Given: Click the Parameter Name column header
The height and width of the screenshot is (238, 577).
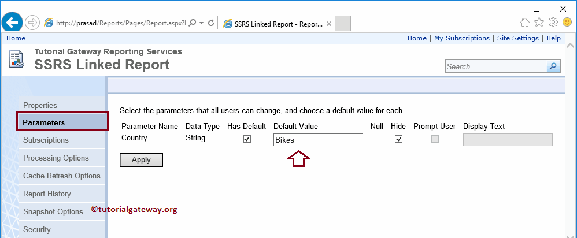Looking at the screenshot, I should click(x=150, y=126).
